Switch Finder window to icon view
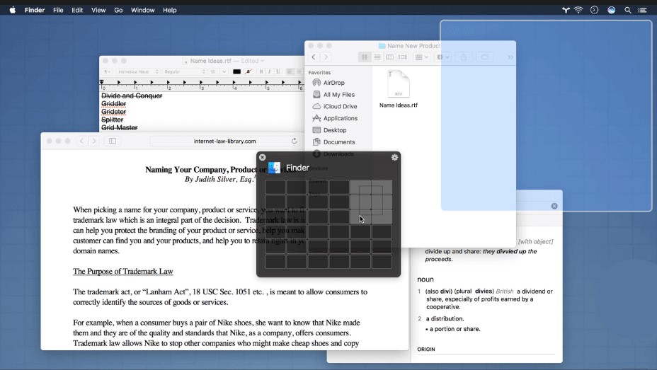Viewport: 657px width, 370px height. coord(365,57)
